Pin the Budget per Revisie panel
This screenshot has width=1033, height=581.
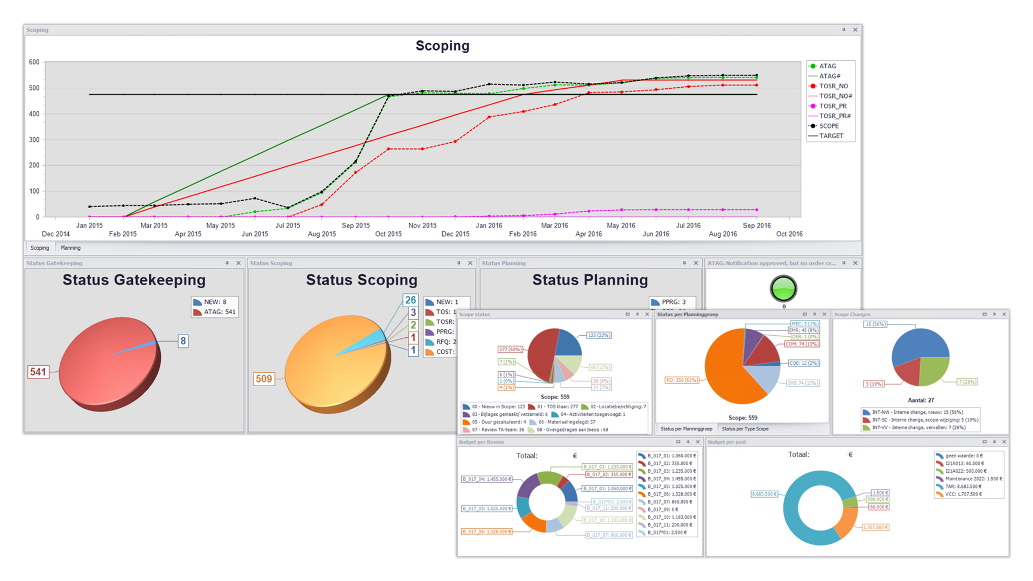(x=688, y=442)
